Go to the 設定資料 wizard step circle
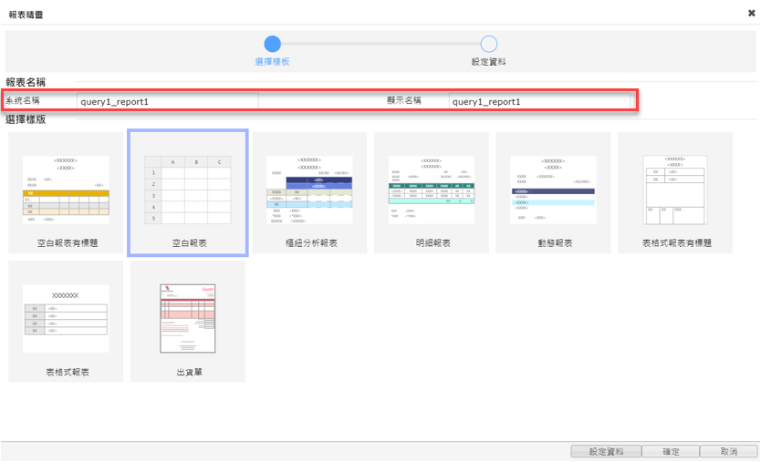Image resolution: width=761 pixels, height=462 pixels. point(489,44)
